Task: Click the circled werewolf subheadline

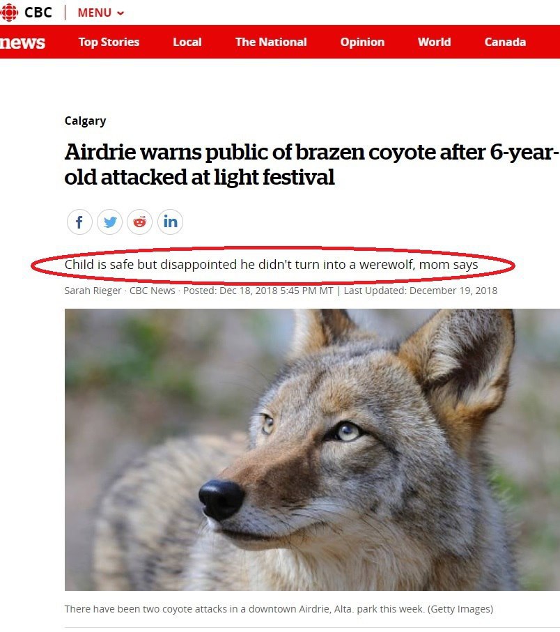Action: 271,265
